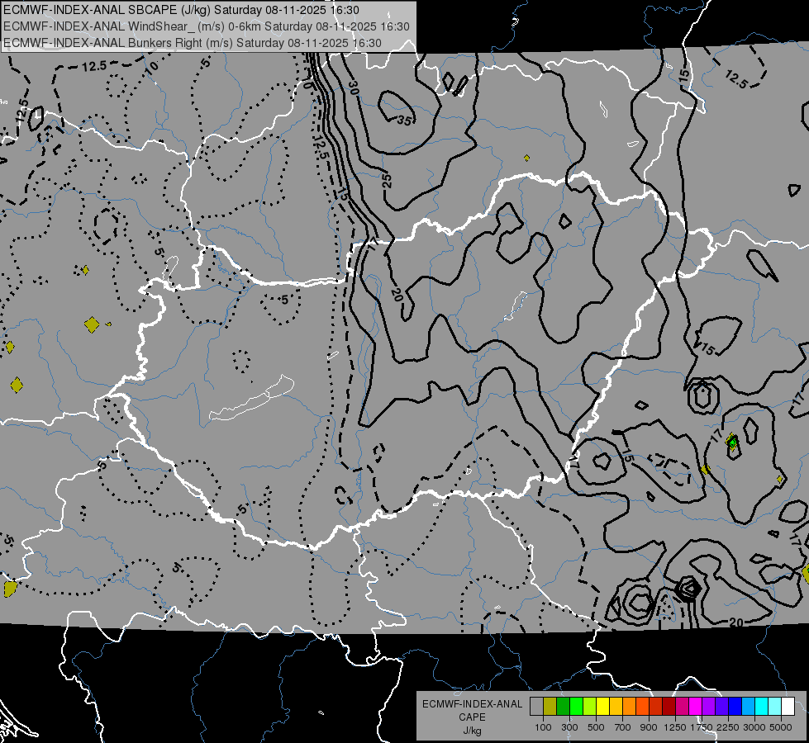Viewport: 809px width, 743px height.
Task: Click the olive swatch in CAPE legend
Action: point(550,706)
